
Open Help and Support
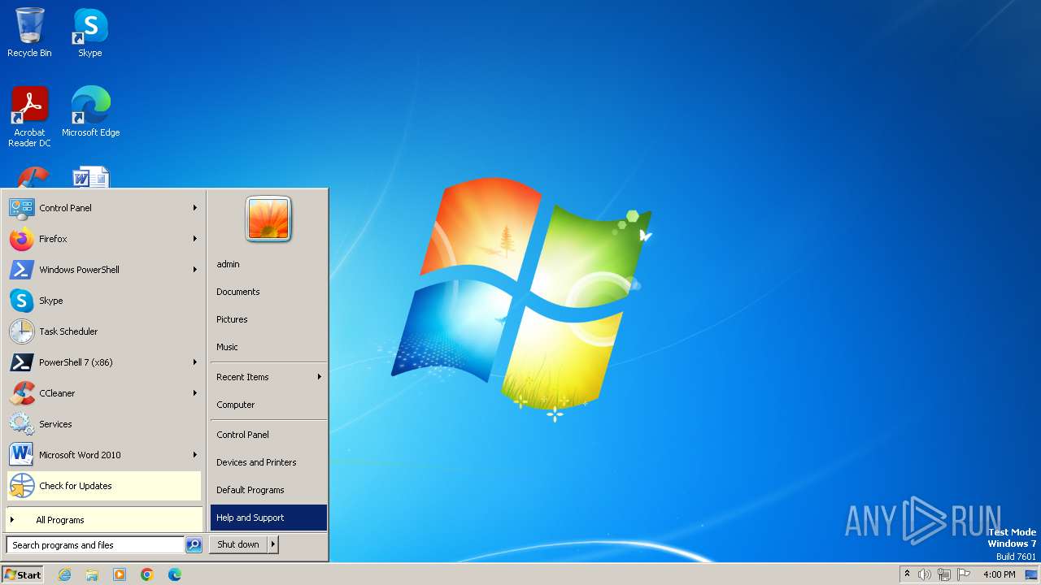pyautogui.click(x=268, y=518)
